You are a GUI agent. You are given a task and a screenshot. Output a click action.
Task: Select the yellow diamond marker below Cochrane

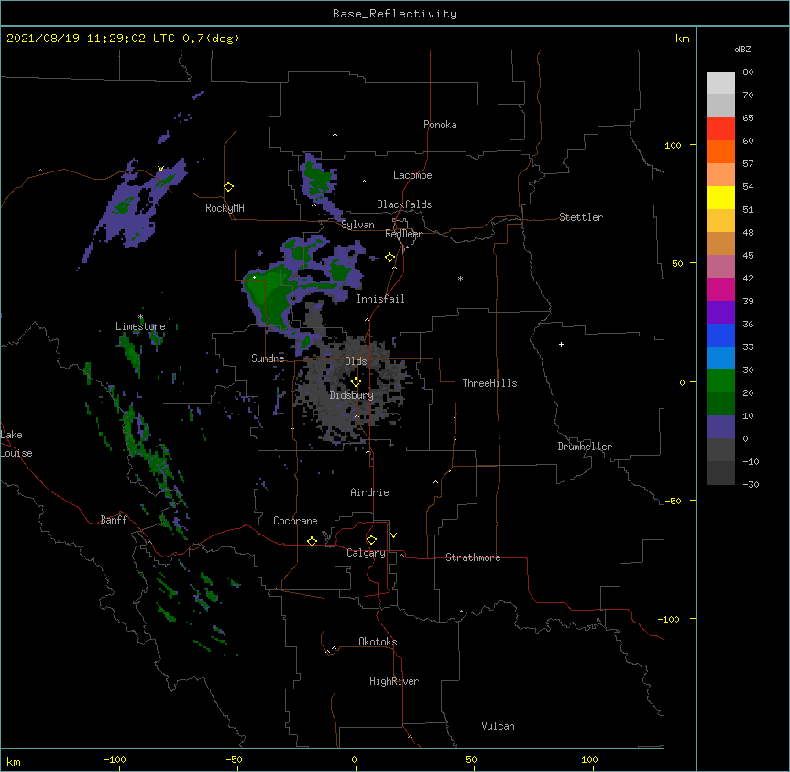(312, 541)
